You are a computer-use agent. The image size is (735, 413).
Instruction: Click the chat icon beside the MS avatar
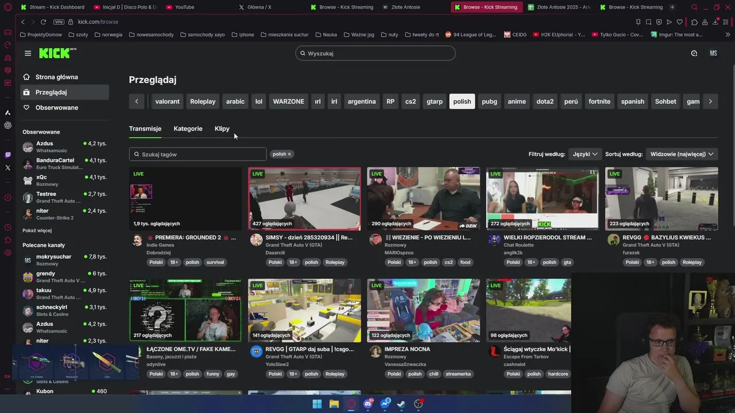[694, 53]
